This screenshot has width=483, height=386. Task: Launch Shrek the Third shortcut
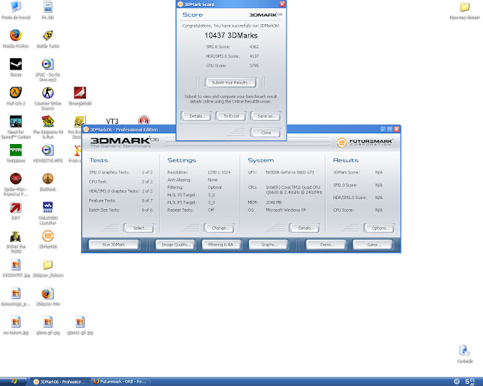click(x=15, y=241)
